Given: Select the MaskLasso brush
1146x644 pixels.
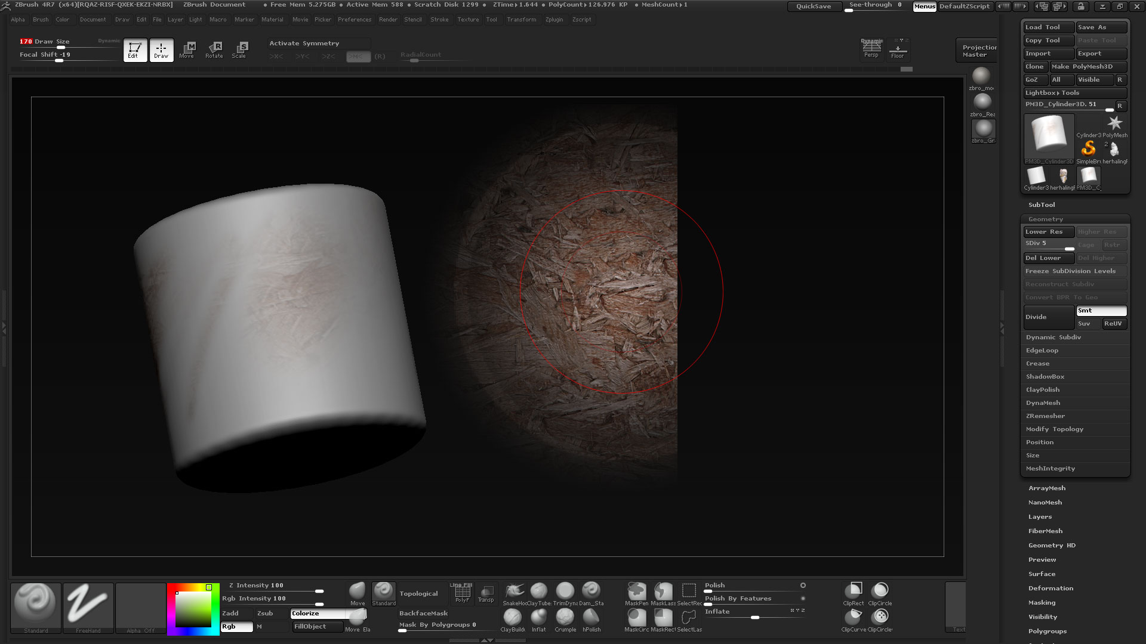Looking at the screenshot, I should [663, 593].
